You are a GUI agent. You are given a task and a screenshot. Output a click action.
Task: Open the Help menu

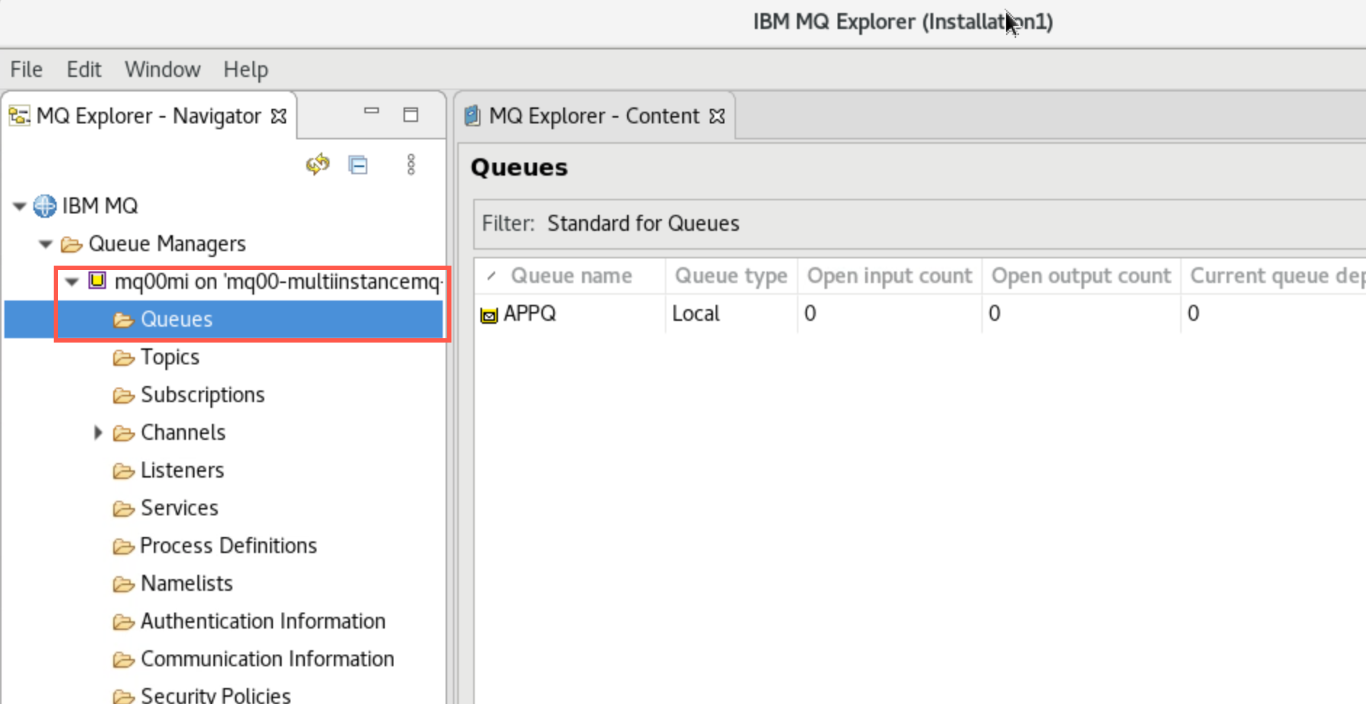246,70
